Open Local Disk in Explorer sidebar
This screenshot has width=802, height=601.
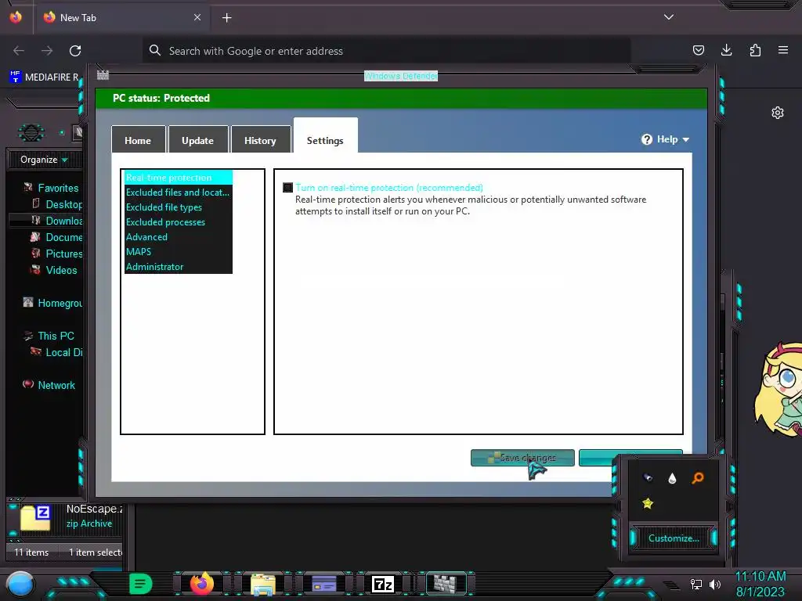click(x=56, y=352)
